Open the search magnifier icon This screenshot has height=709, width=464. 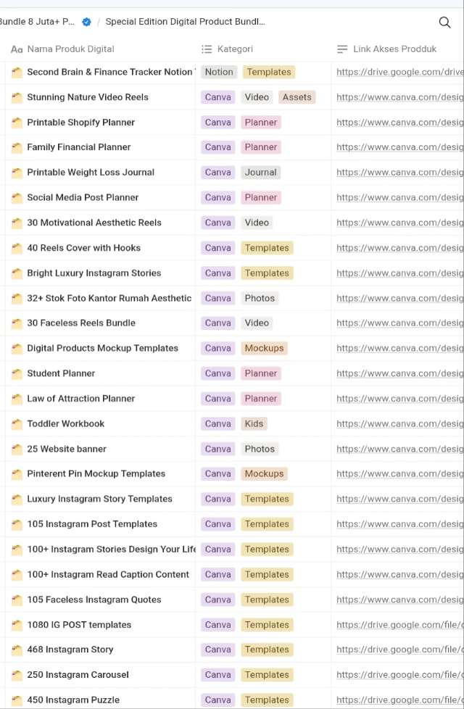point(444,22)
